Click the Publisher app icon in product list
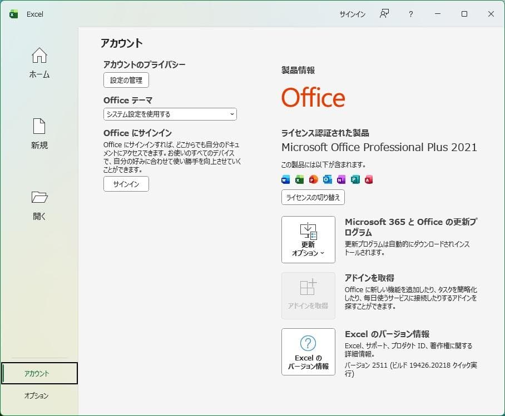The height and width of the screenshot is (416, 505). 355,179
